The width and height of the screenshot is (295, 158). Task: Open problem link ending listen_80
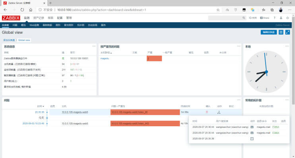130,112
